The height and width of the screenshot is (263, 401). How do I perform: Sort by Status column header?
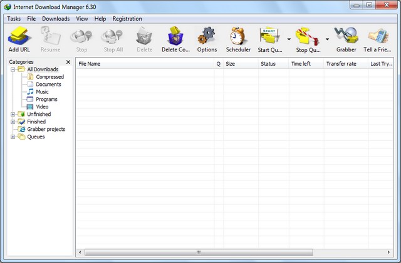(274, 64)
